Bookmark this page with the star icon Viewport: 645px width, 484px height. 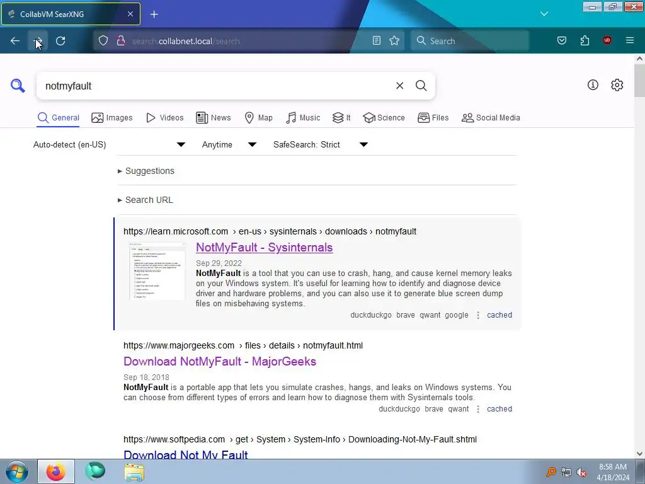(394, 41)
